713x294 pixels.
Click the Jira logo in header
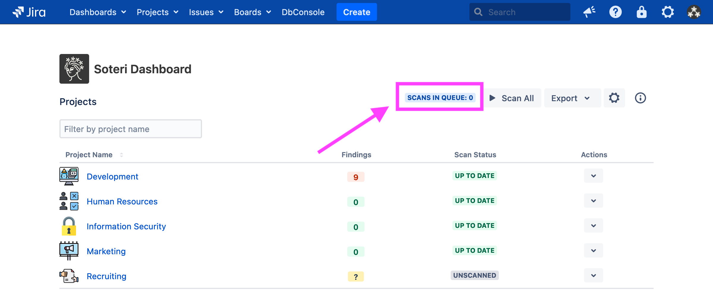29,12
